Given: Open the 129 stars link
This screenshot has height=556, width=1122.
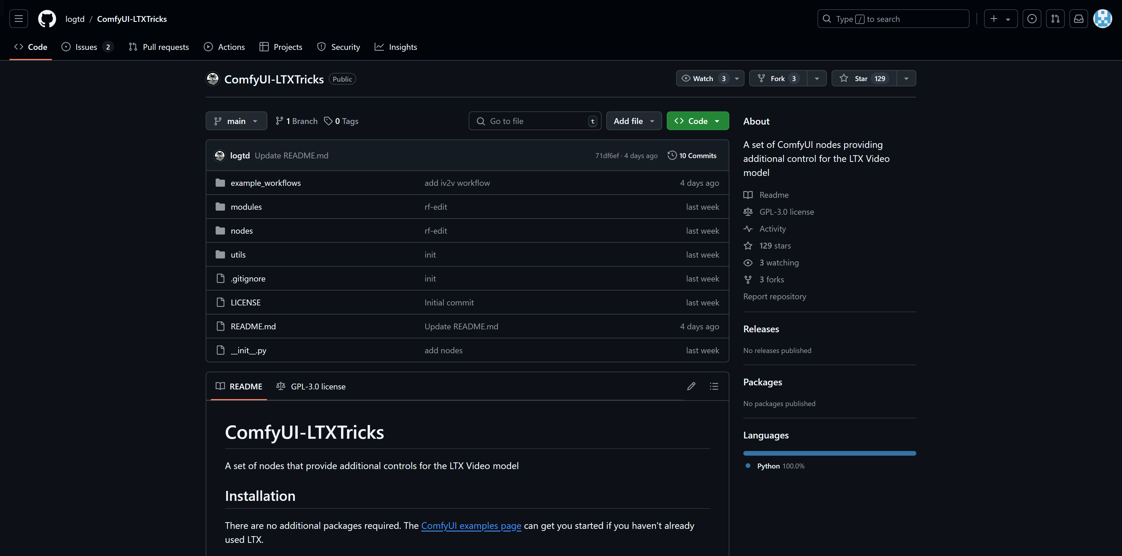Looking at the screenshot, I should (775, 246).
